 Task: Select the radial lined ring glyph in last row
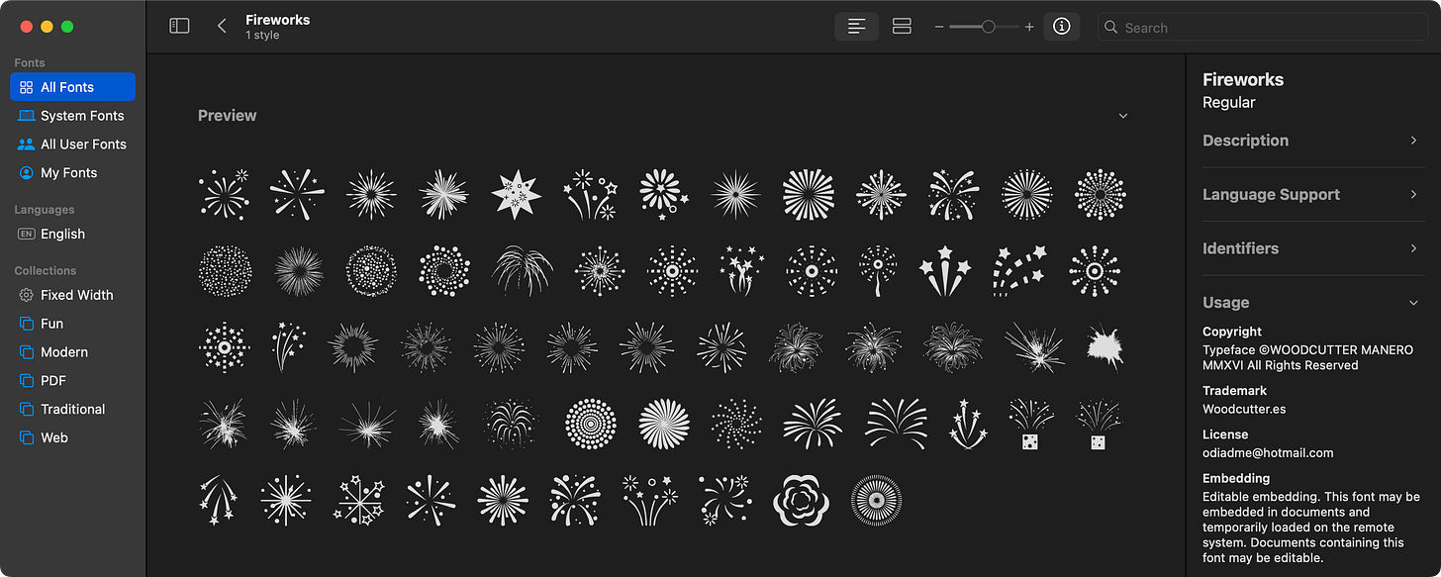click(x=876, y=499)
